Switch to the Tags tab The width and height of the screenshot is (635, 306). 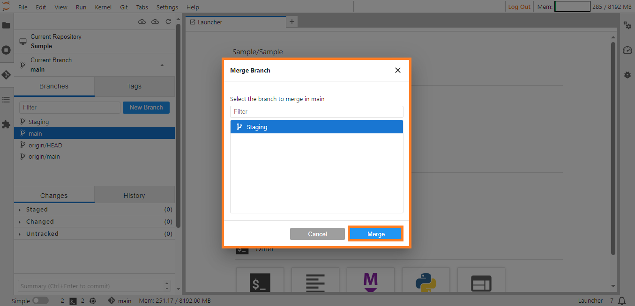(134, 86)
